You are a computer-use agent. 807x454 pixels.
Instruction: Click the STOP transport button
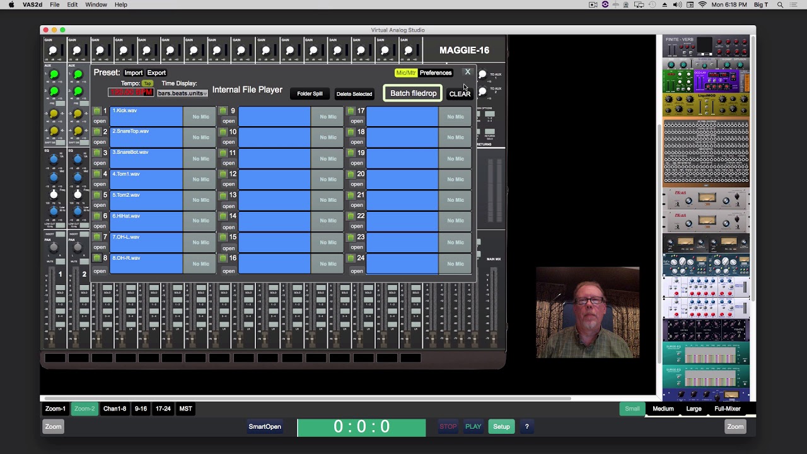click(448, 427)
